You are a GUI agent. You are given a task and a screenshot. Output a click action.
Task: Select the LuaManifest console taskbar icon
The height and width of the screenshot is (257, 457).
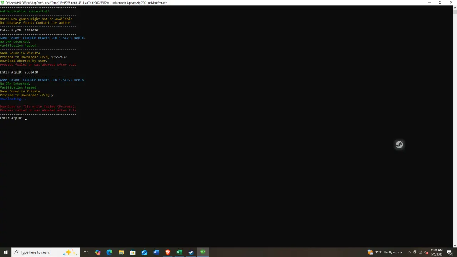[203, 252]
